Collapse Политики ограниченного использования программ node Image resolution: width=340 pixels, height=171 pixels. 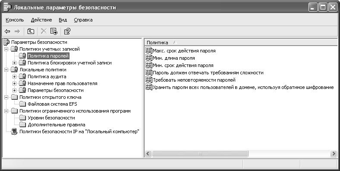point(6,111)
